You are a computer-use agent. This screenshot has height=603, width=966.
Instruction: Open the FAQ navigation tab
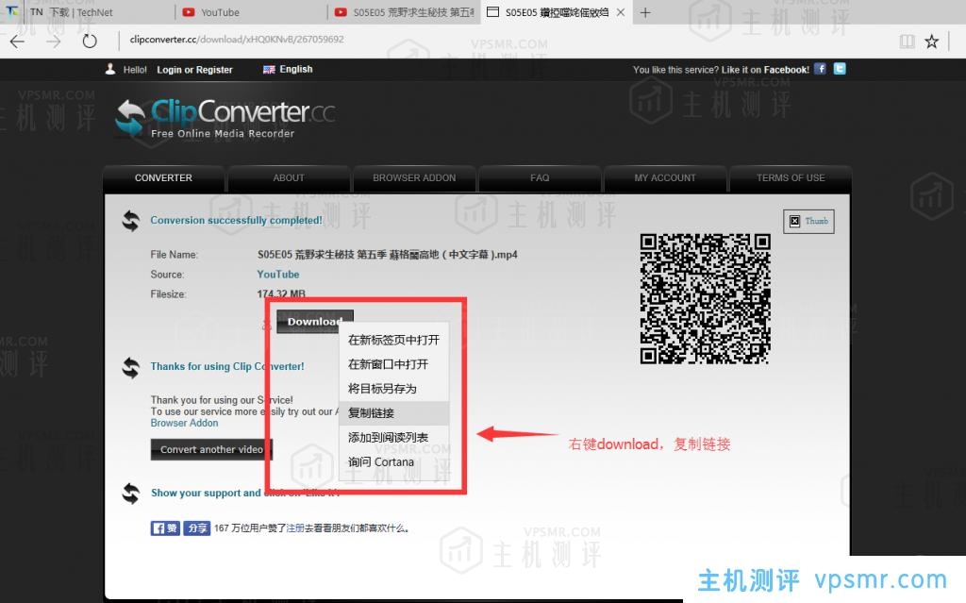pyautogui.click(x=540, y=178)
